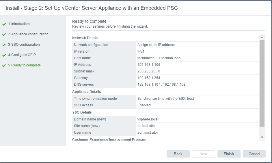Click the checkmark beside SSO configuration
272x163 pixels.
point(4,45)
